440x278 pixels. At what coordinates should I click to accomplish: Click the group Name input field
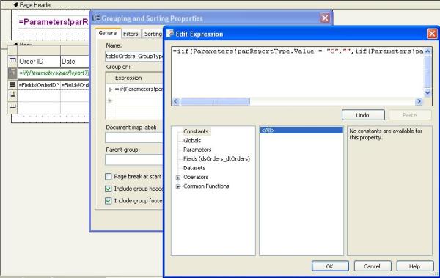tap(134, 56)
